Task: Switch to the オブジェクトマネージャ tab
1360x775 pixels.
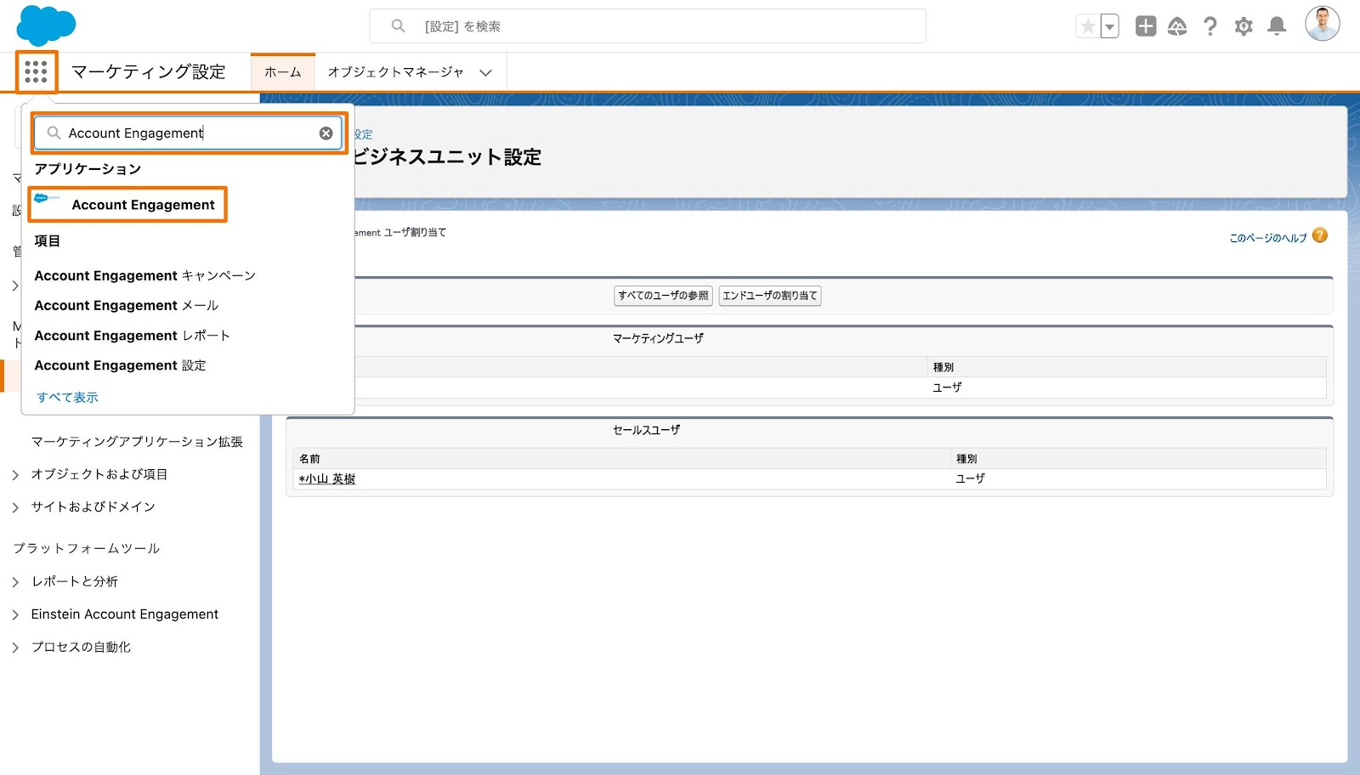Action: [395, 72]
